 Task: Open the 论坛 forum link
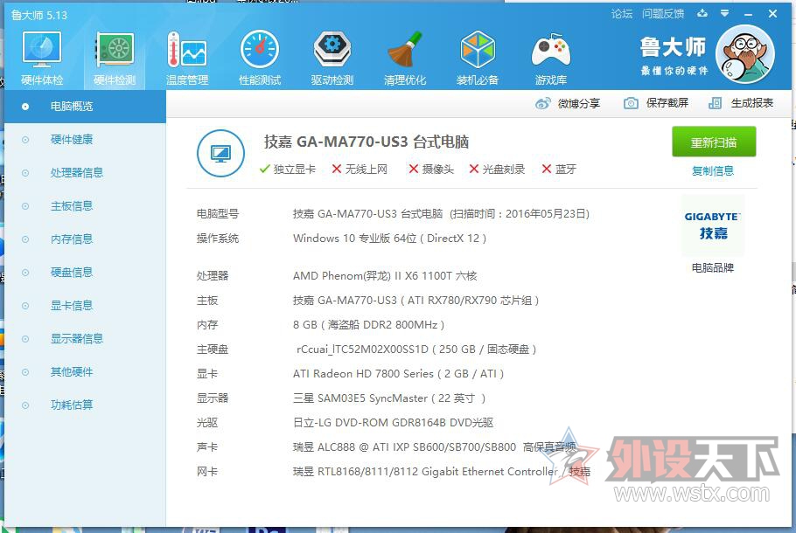(x=622, y=14)
